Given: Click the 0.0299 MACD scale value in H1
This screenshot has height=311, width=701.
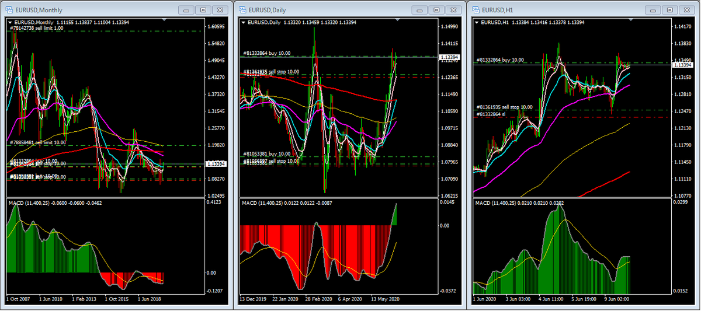Looking at the screenshot, I should click(681, 202).
